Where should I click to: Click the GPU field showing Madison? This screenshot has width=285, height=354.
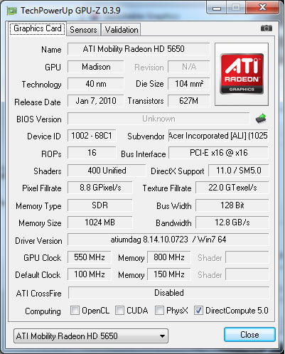(96, 67)
